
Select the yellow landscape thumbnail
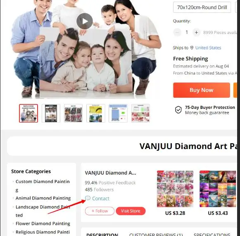96,113
